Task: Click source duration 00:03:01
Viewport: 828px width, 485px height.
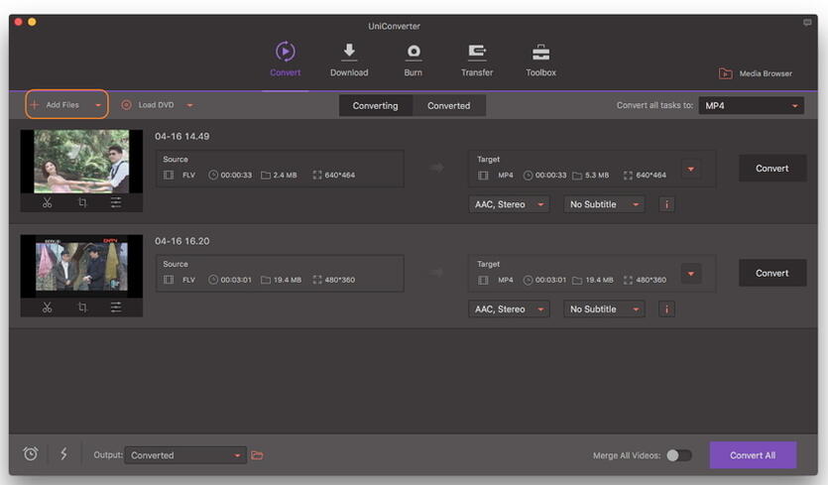Action: tap(236, 280)
